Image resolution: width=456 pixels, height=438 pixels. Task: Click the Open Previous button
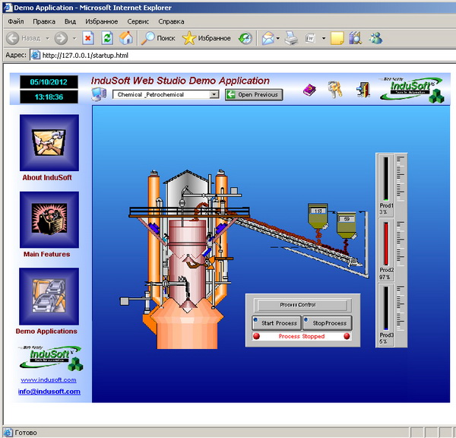pos(254,94)
